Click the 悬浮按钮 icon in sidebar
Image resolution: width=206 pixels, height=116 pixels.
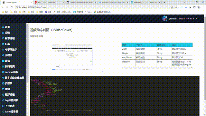(3, 95)
